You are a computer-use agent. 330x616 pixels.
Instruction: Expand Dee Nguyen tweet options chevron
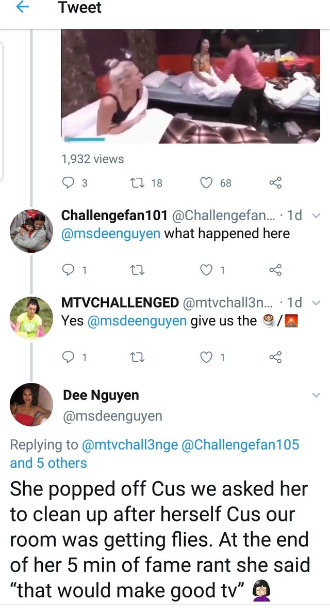[317, 395]
